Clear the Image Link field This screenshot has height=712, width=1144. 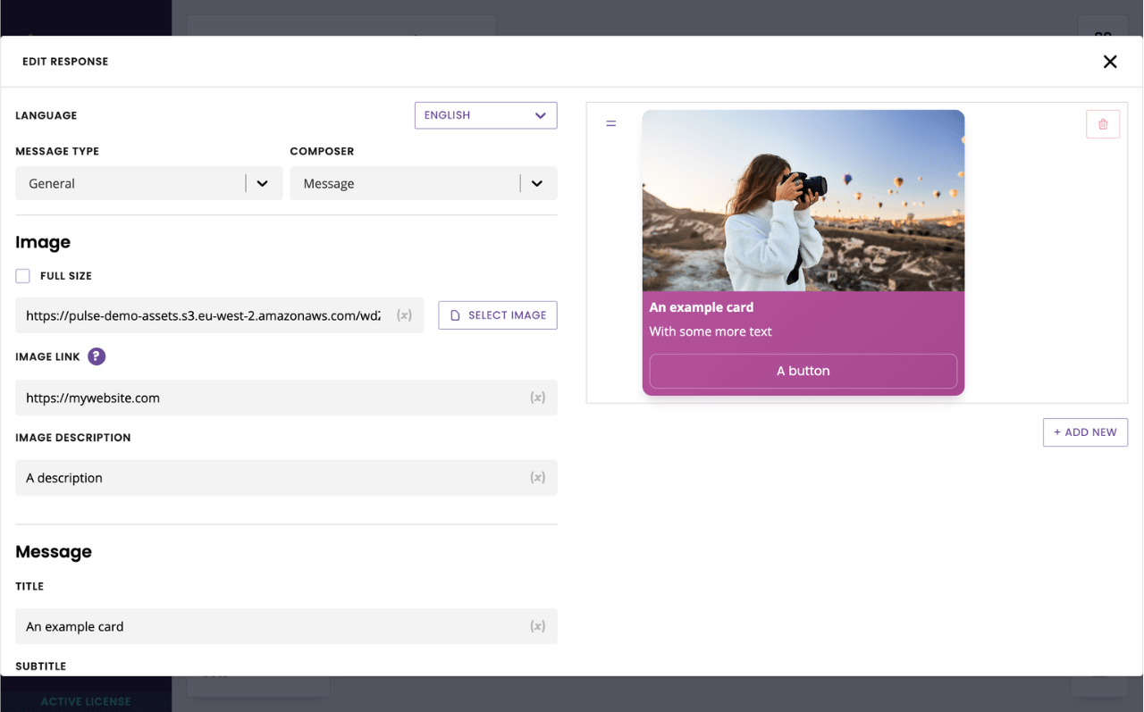[537, 398]
